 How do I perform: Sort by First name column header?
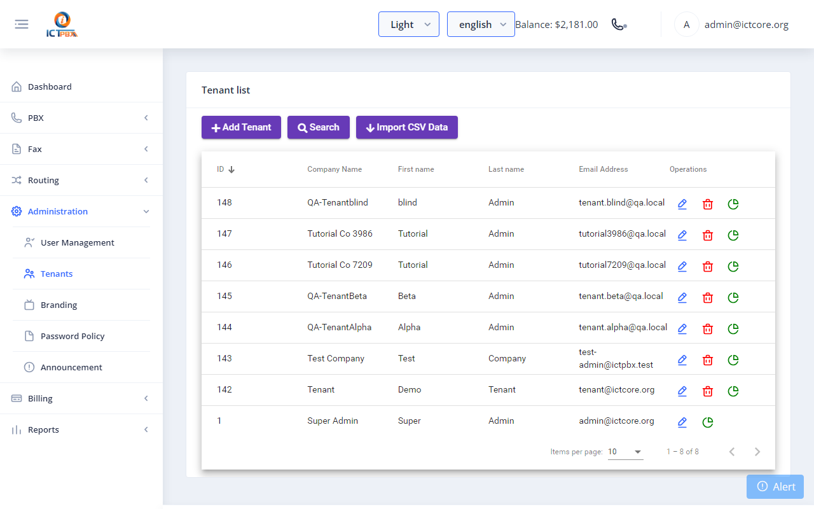416,169
